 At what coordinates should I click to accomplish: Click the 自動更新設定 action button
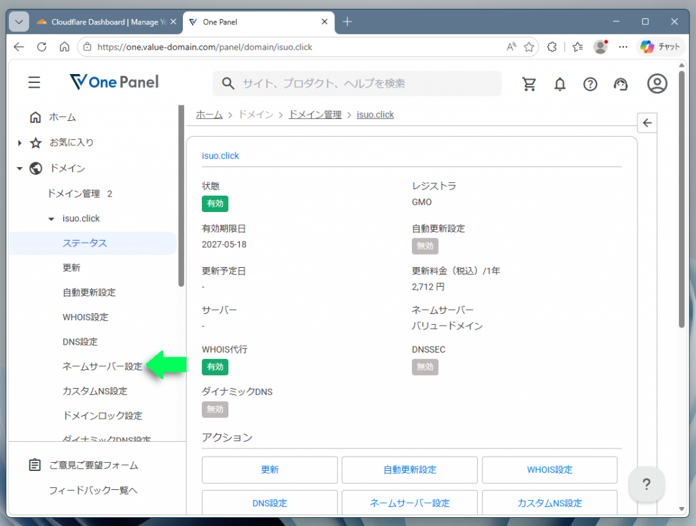coord(409,470)
